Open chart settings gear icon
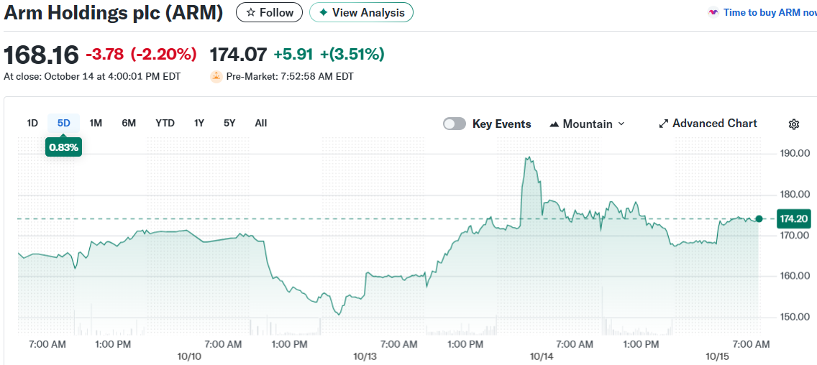Viewport: 817px width, 365px height. (x=794, y=124)
